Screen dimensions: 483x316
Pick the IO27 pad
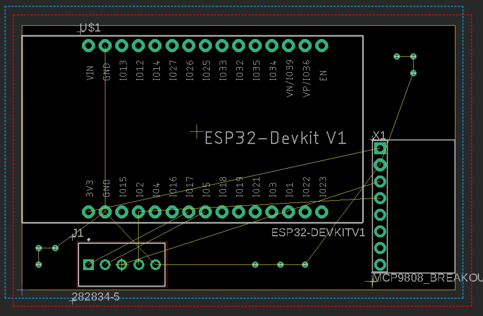click(172, 46)
